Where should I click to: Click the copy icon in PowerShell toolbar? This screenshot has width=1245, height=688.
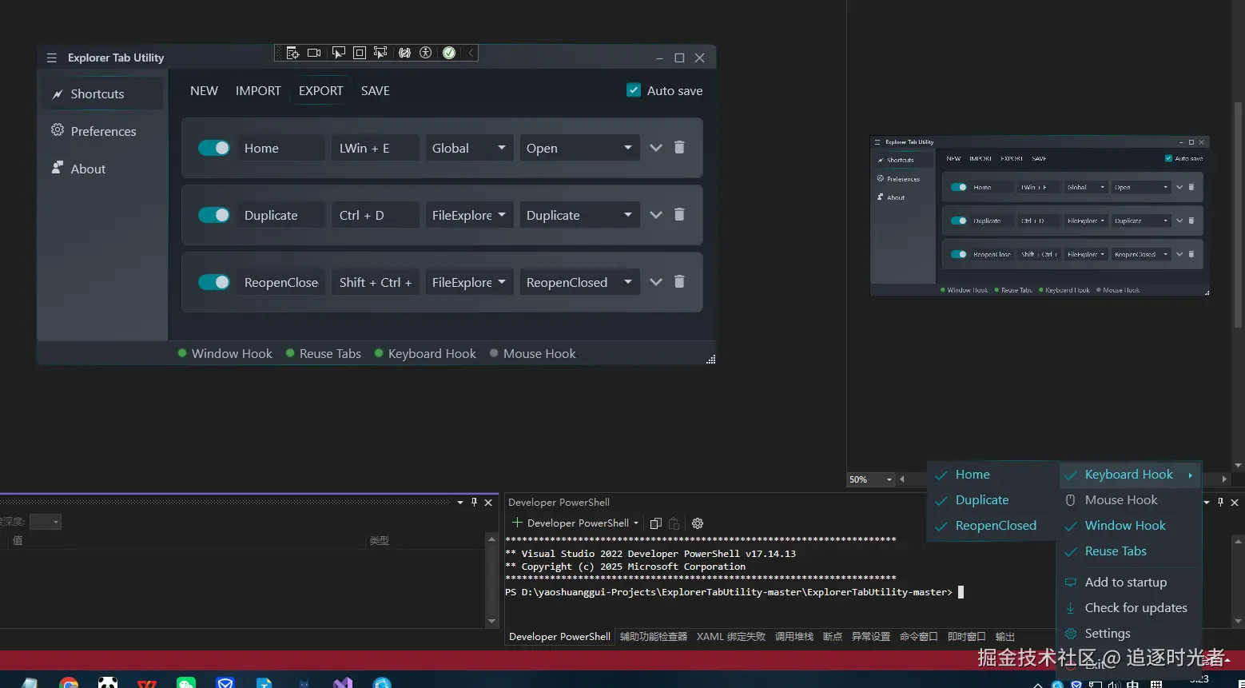[x=656, y=523]
